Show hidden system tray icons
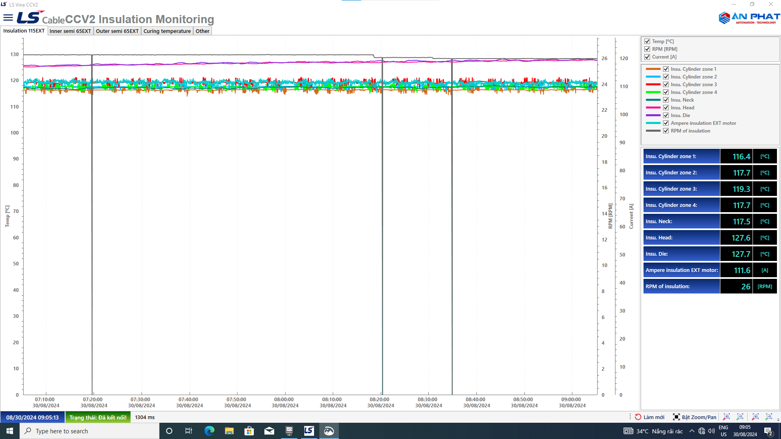781x439 pixels. pyautogui.click(x=692, y=431)
